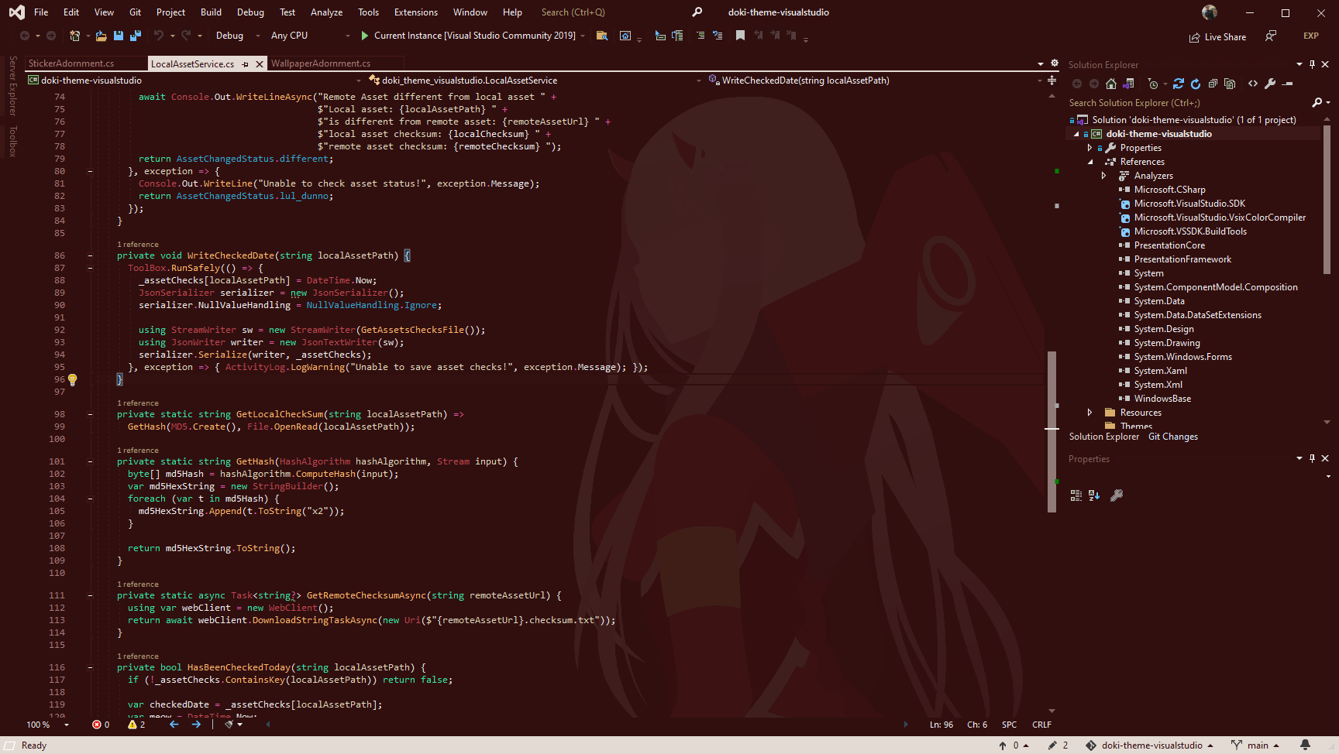
Task: Click the Undo arrow in toolbar
Action: [159, 36]
